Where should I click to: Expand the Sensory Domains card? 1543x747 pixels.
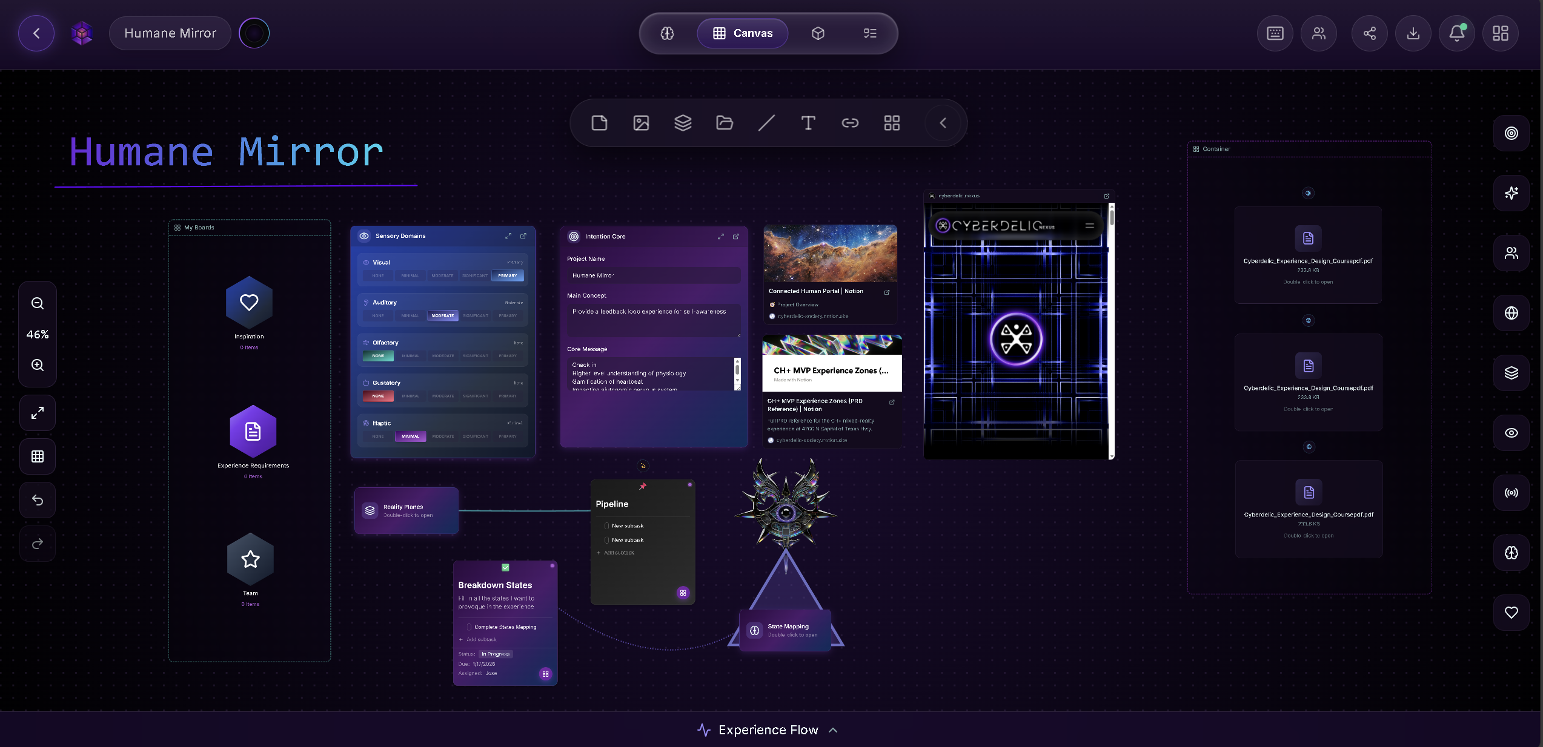pyautogui.click(x=508, y=236)
